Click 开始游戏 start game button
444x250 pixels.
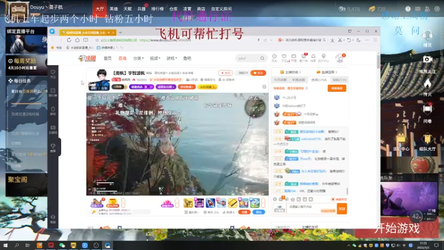(397, 228)
